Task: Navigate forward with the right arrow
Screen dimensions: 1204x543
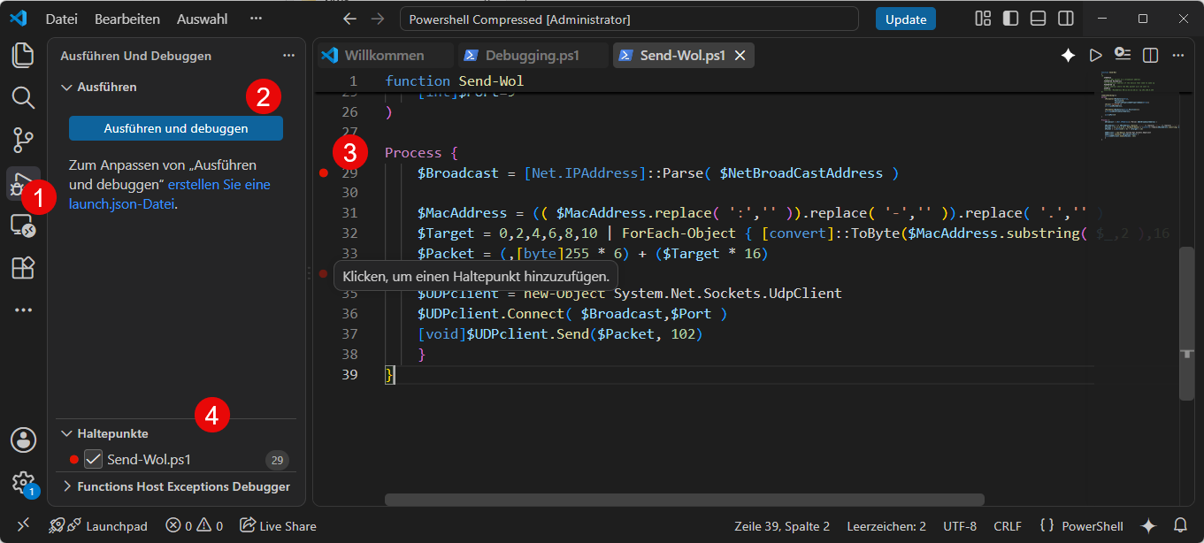Action: [378, 19]
